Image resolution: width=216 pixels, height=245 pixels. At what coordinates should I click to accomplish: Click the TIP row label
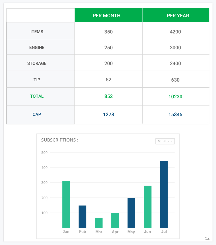[37, 80]
